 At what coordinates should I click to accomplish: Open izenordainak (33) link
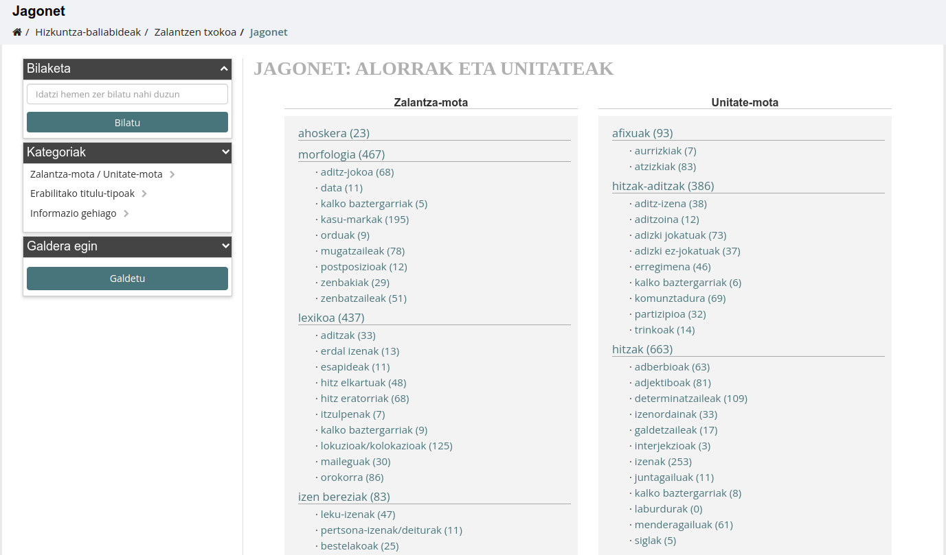(676, 414)
